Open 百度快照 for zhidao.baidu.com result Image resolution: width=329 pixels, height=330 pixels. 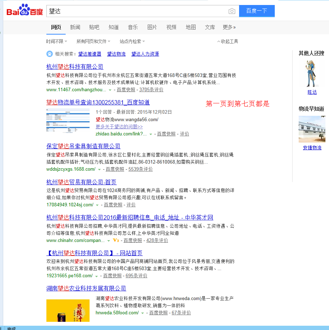(166, 134)
